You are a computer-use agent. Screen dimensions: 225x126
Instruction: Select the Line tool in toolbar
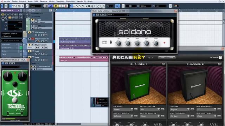click(x=98, y=6)
